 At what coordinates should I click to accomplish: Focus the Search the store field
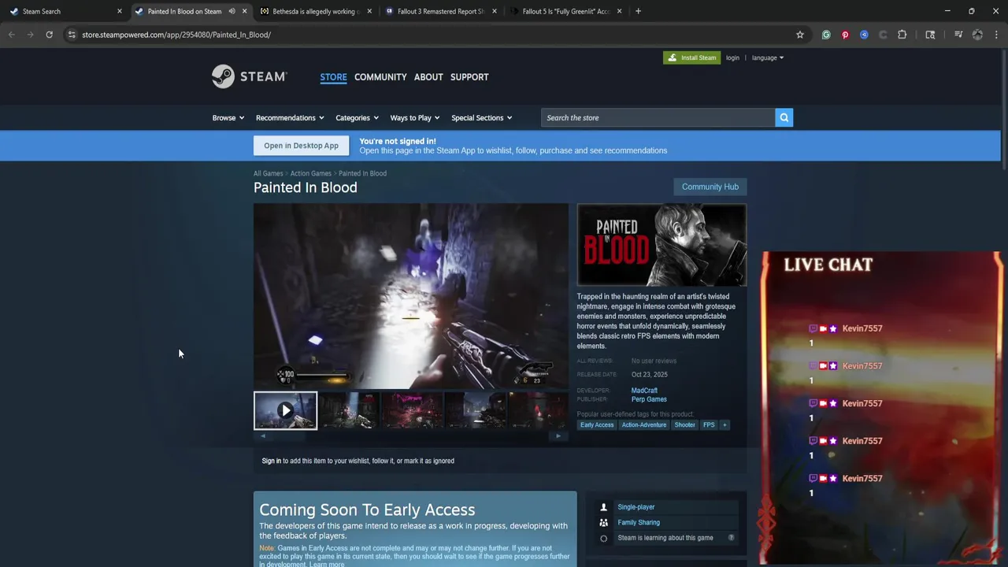pyautogui.click(x=658, y=117)
